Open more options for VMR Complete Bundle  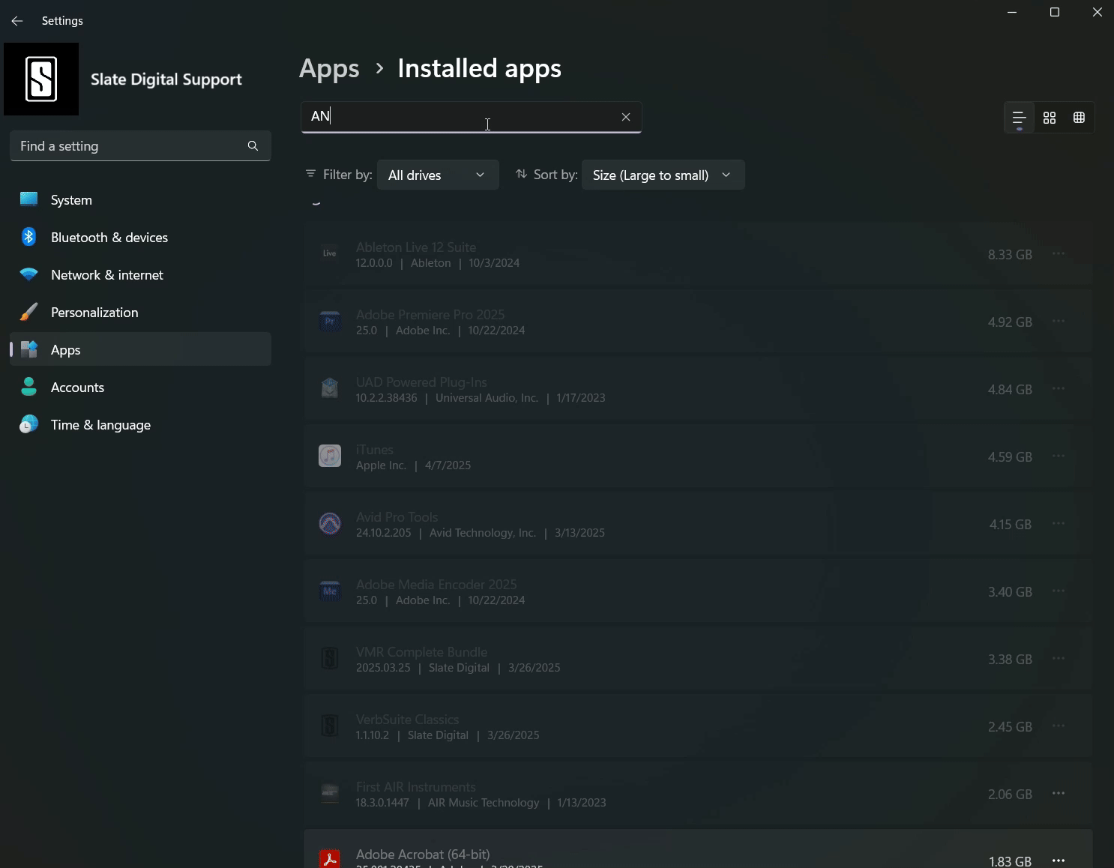pos(1059,659)
